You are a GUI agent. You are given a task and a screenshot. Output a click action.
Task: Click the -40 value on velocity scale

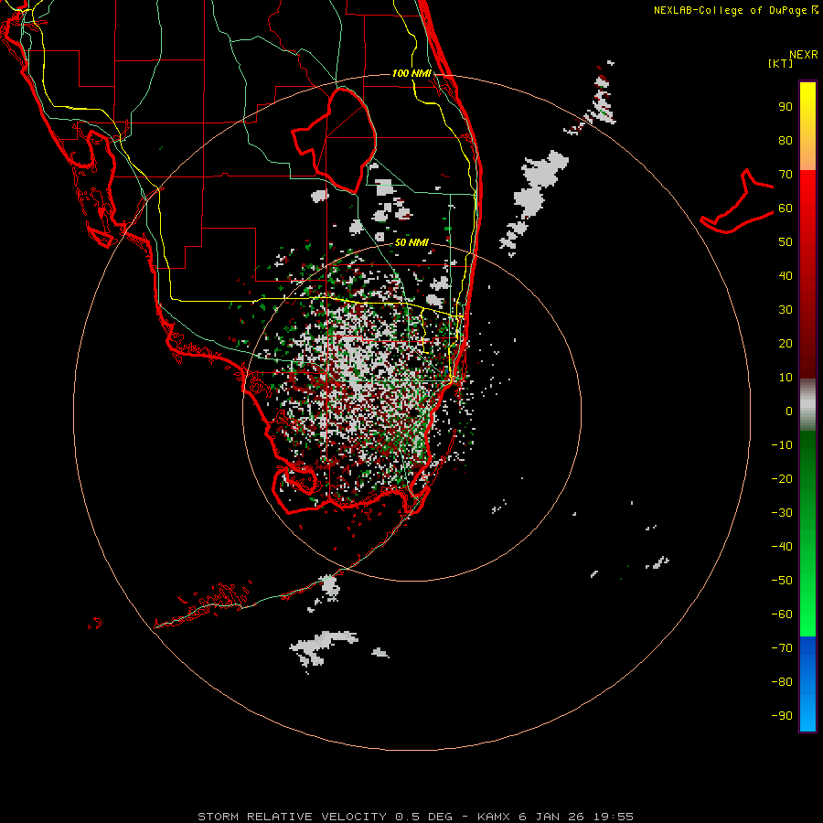(782, 547)
